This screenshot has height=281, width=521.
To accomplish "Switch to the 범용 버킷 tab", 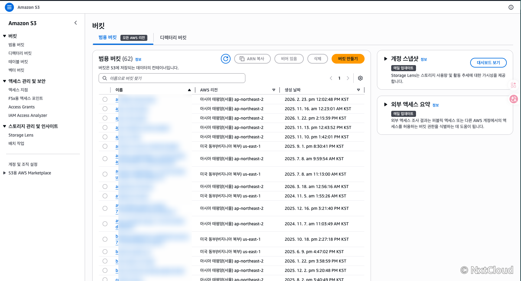I will [107, 37].
